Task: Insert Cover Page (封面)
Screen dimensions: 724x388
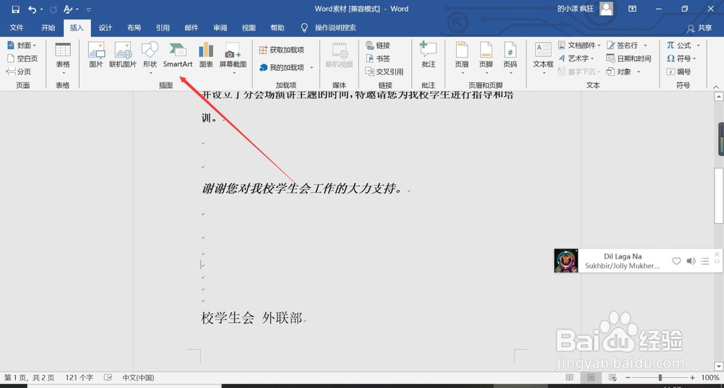Action: tap(22, 46)
